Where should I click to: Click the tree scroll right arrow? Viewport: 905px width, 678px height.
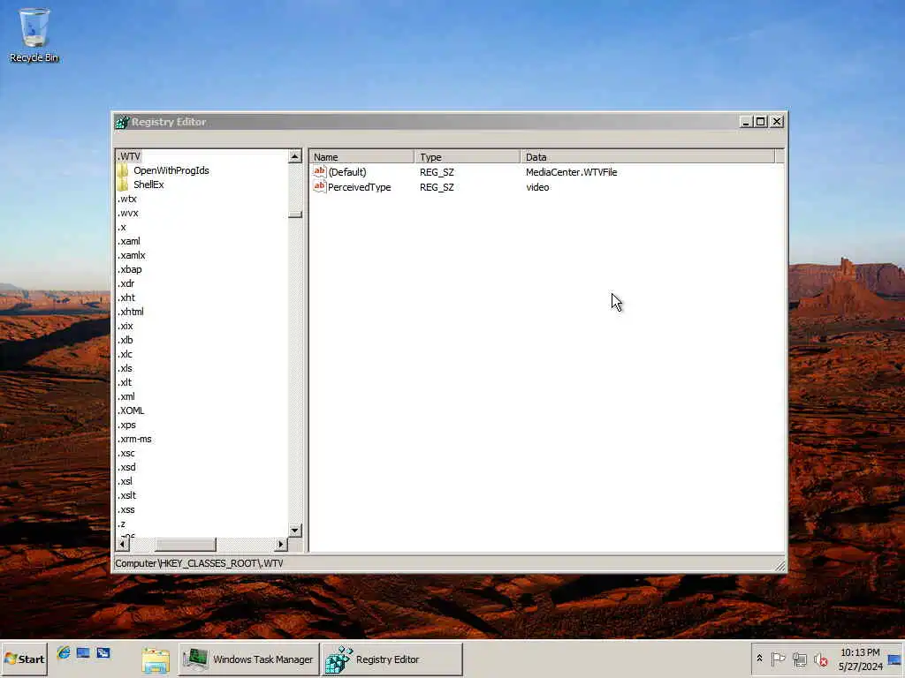[x=281, y=544]
